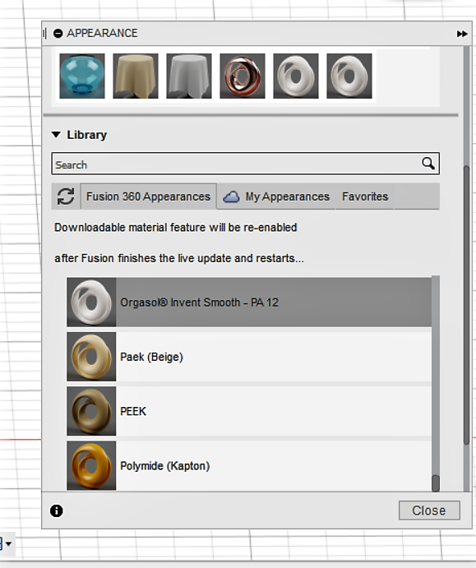Screen dimensions: 476x568
Task: Click the magnifying glass search icon
Action: (x=428, y=164)
